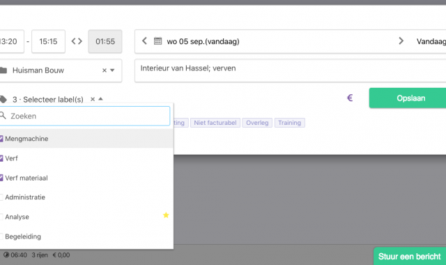This screenshot has width=446, height=265.
Task: Open the Stuur een bericht chat
Action: pyautogui.click(x=410, y=256)
